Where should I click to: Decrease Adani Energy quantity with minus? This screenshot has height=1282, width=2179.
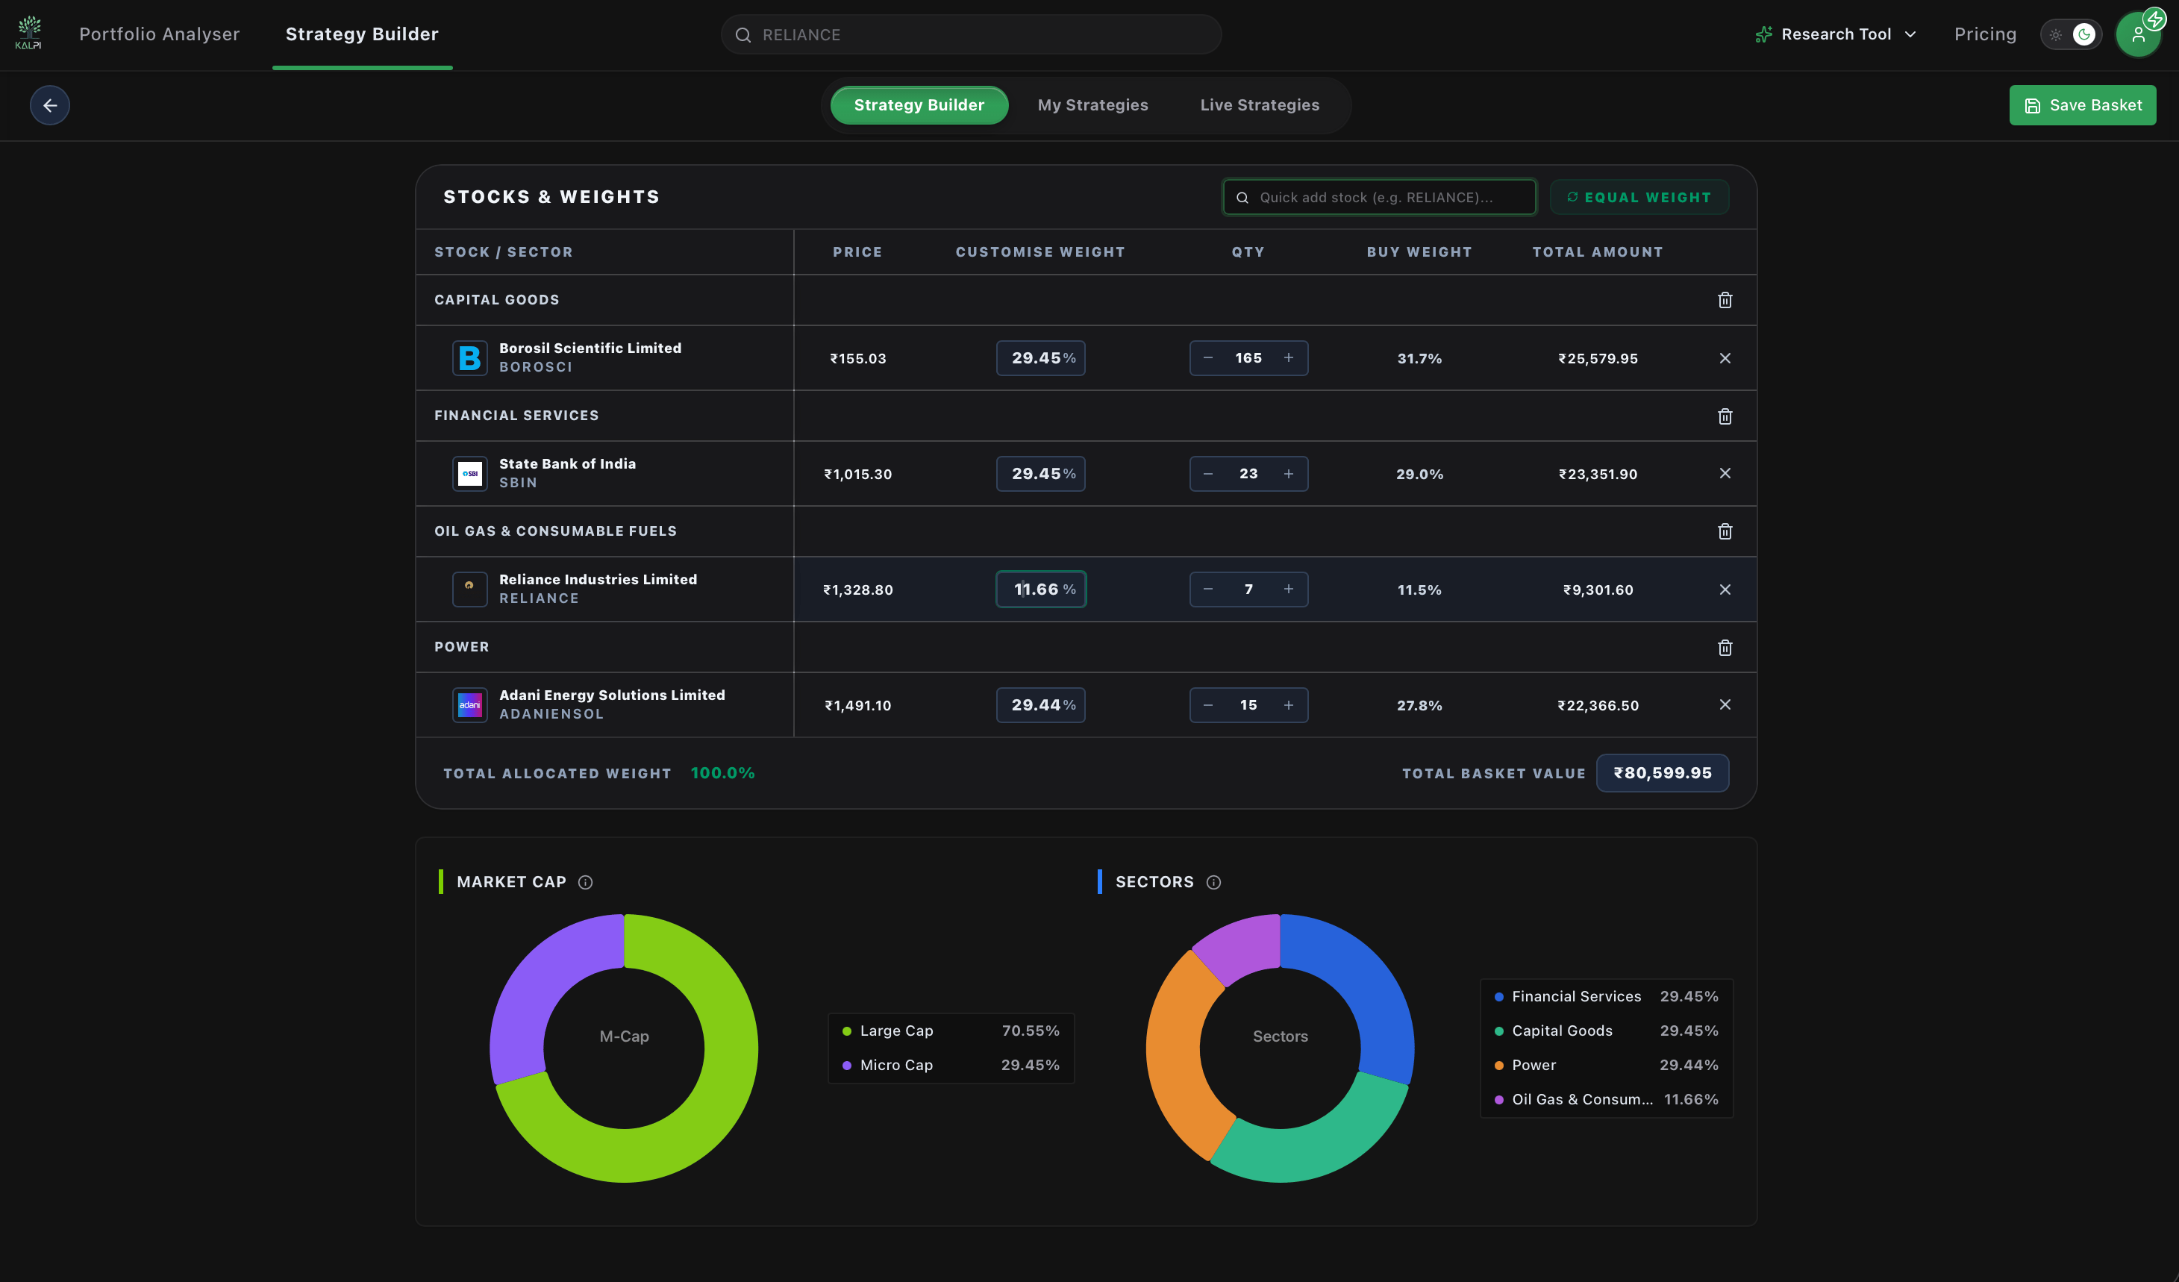point(1208,705)
